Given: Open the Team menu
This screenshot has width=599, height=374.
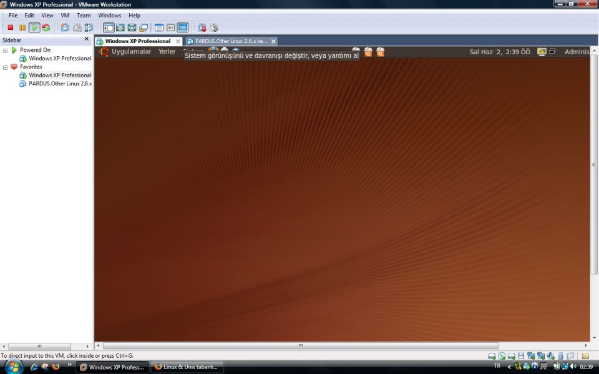Looking at the screenshot, I should coord(84,15).
